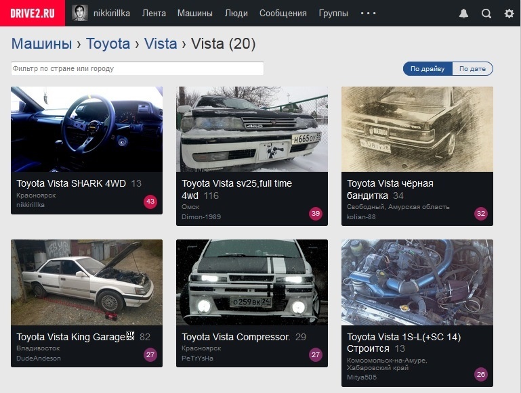Screen dimensions: 521x393
Task: Open nikkirillka username in header
Action: [x=112, y=14]
